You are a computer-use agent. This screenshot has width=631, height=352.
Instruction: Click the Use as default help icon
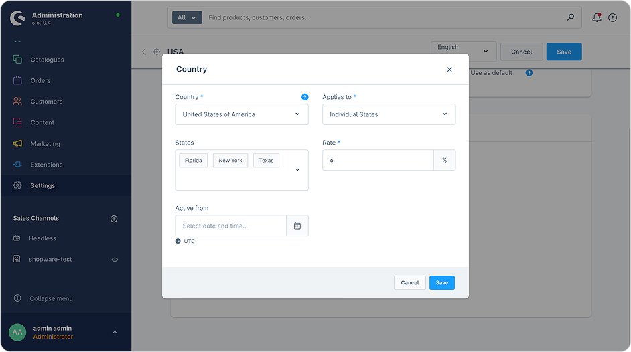(x=529, y=72)
